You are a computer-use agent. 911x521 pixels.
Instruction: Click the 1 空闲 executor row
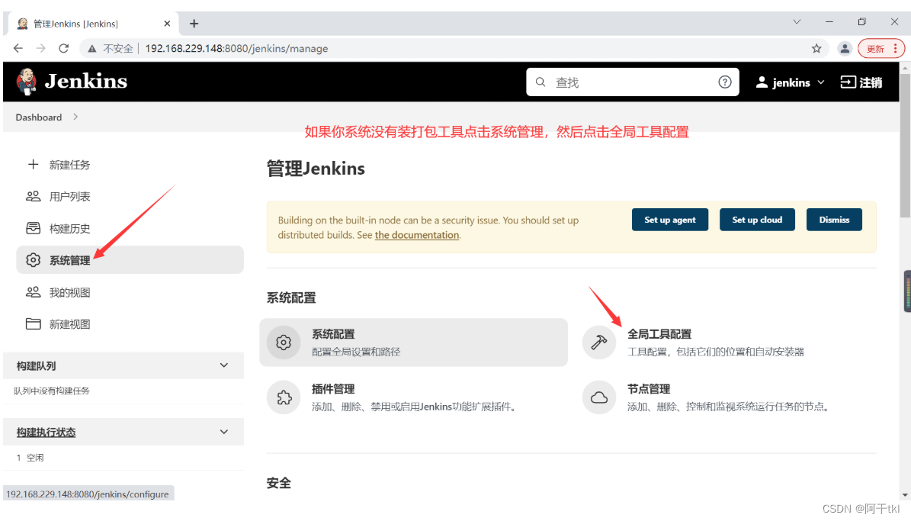pyautogui.click(x=123, y=458)
